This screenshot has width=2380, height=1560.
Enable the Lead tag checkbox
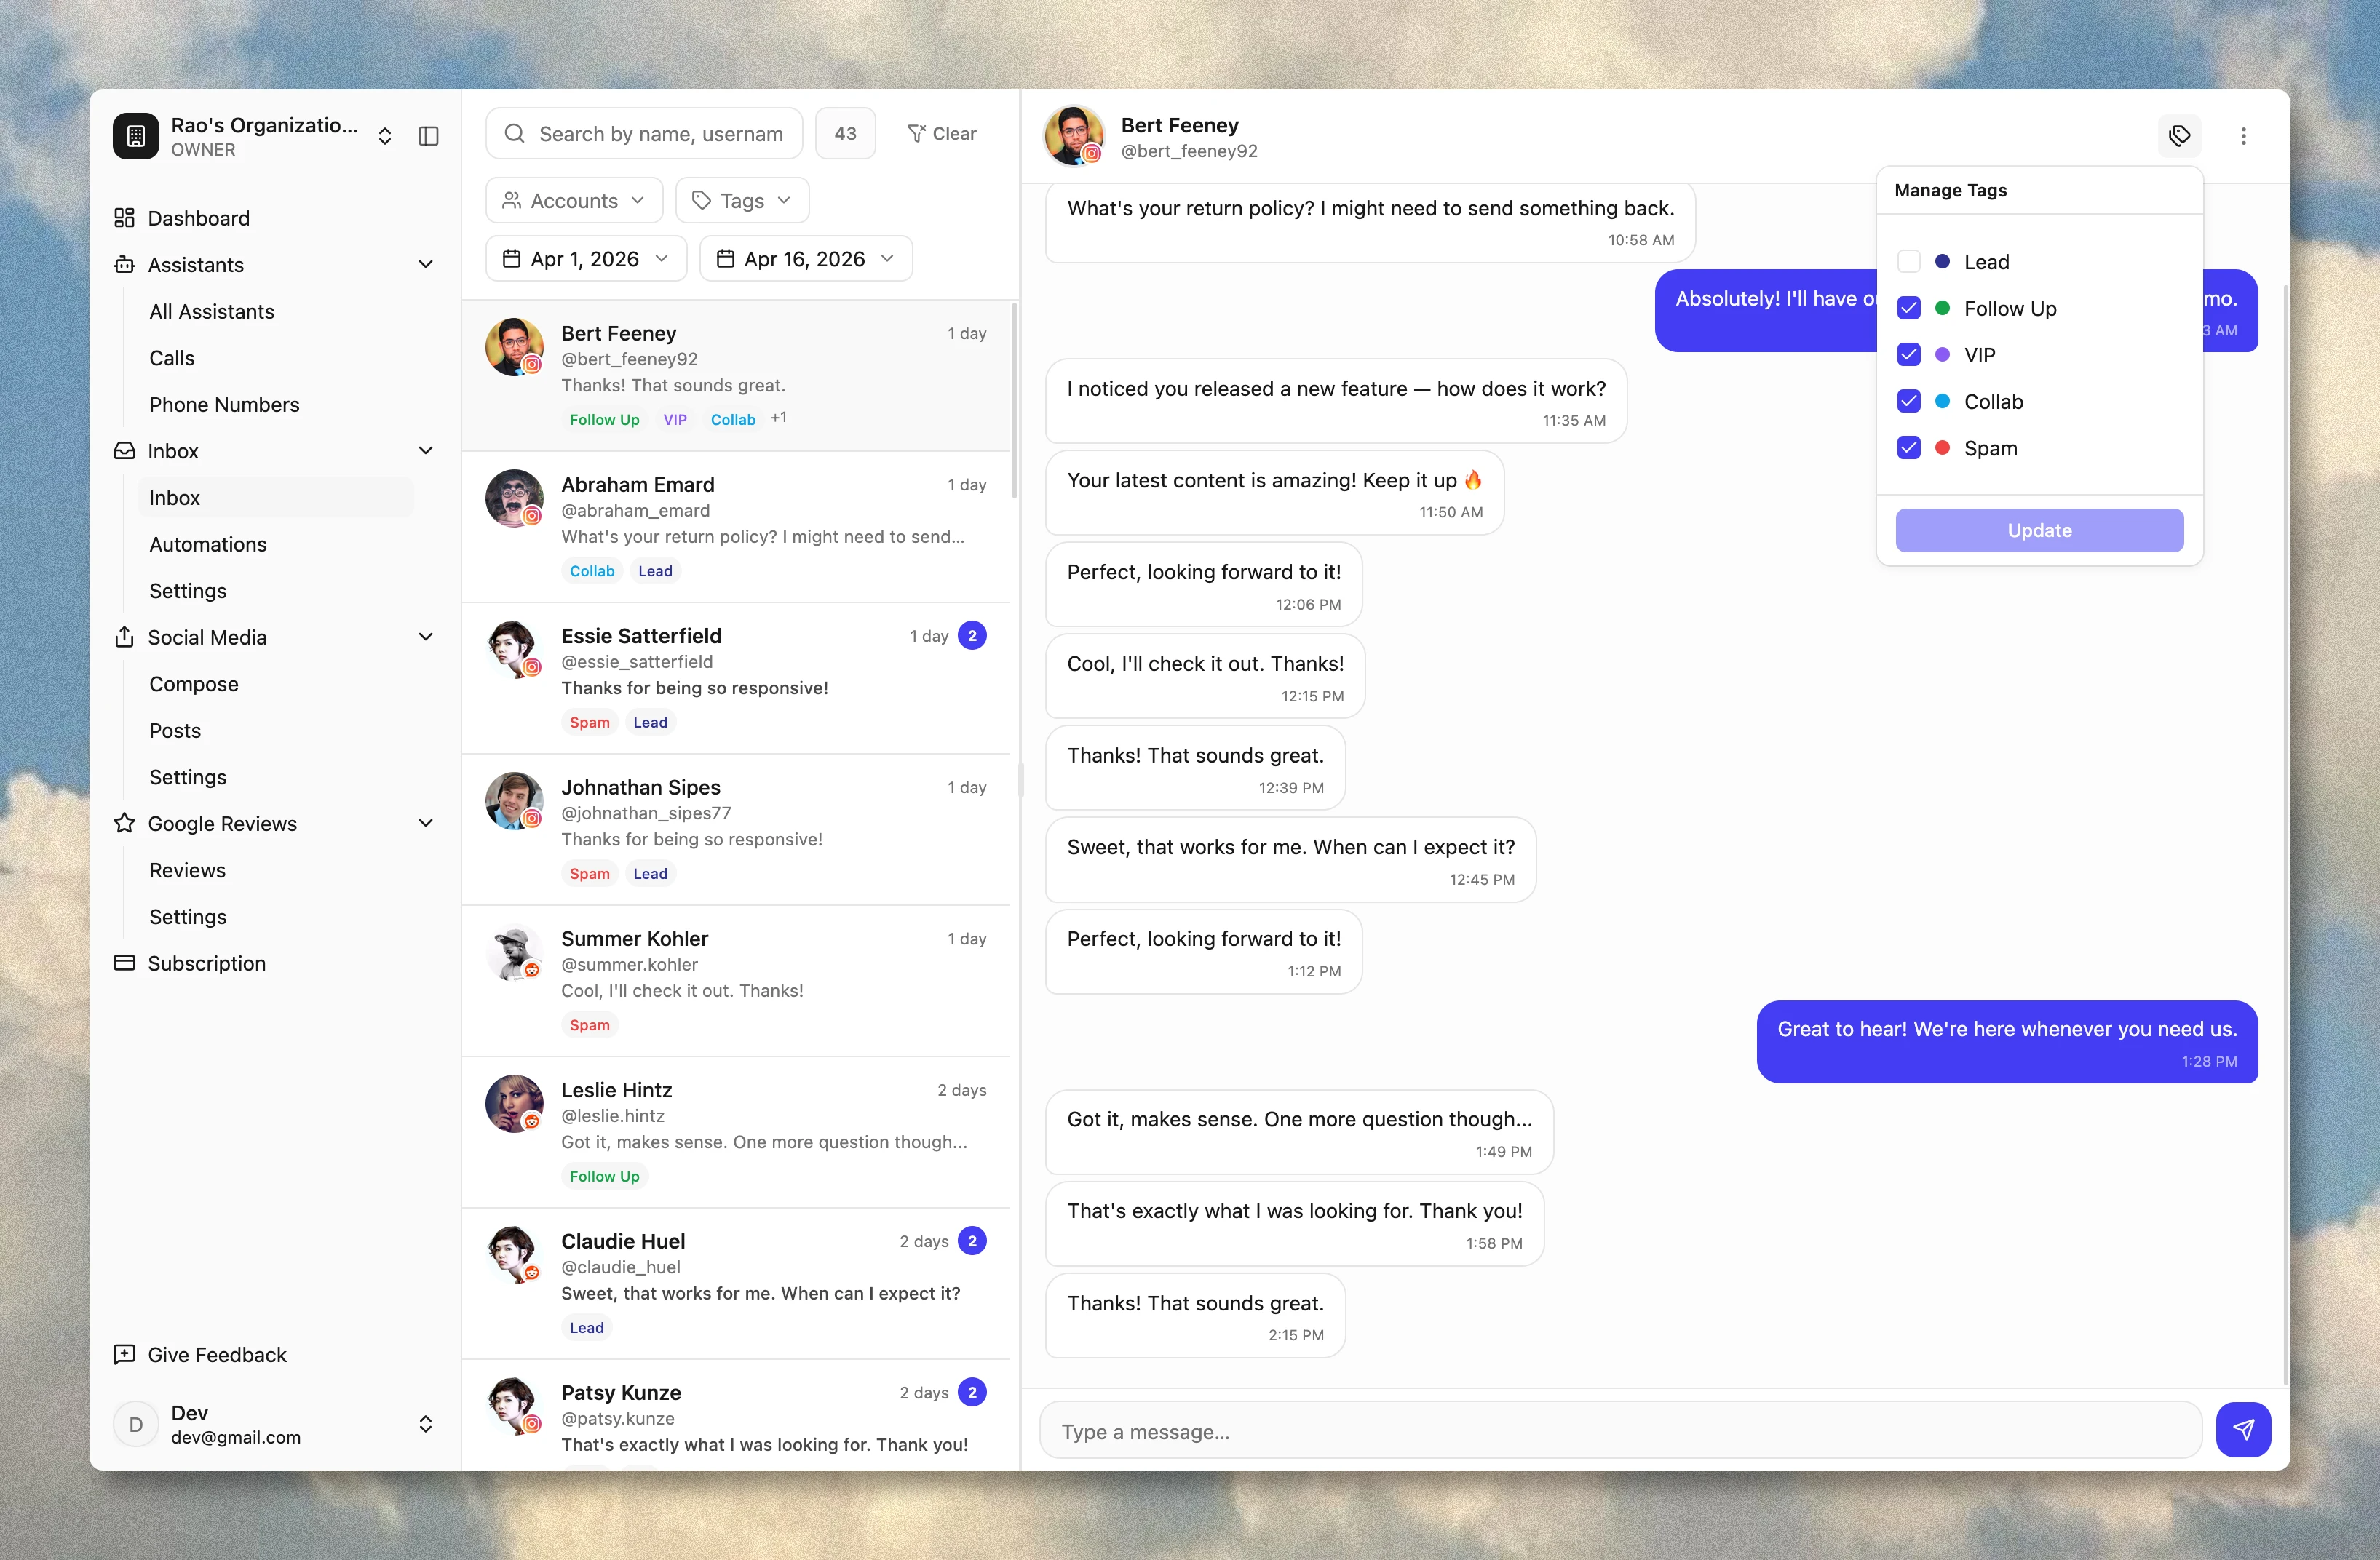1909,261
